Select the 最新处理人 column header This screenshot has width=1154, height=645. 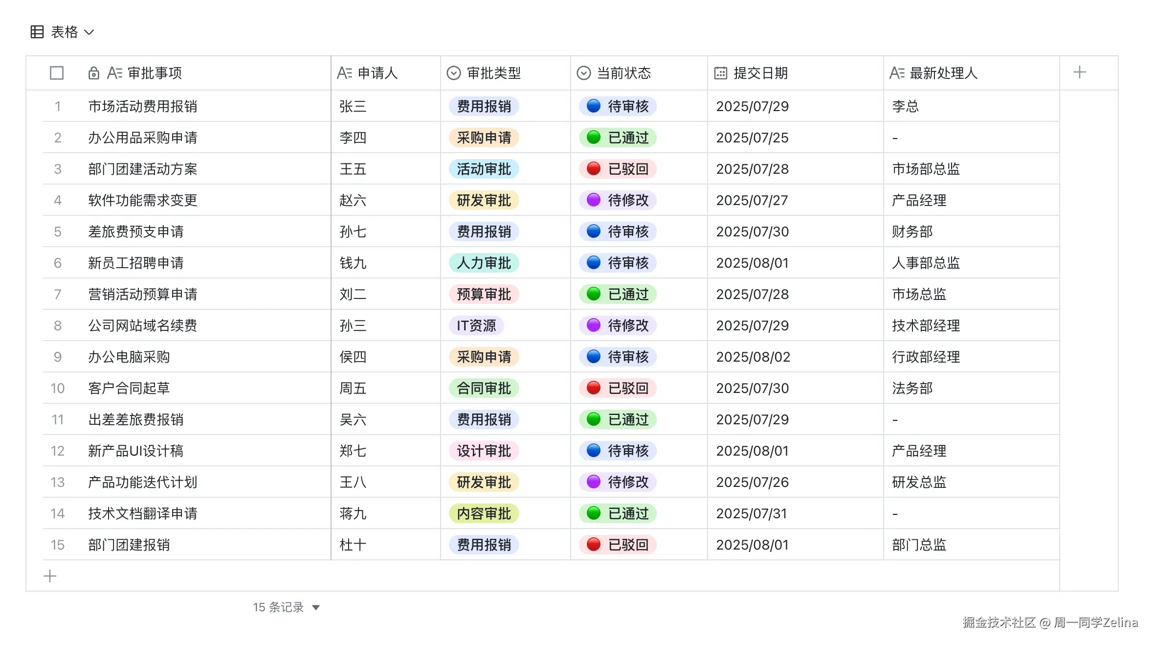click(972, 73)
